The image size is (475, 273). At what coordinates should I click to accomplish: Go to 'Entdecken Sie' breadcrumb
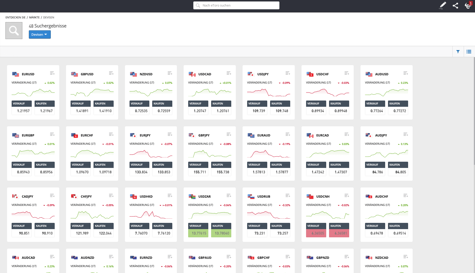(x=15, y=18)
